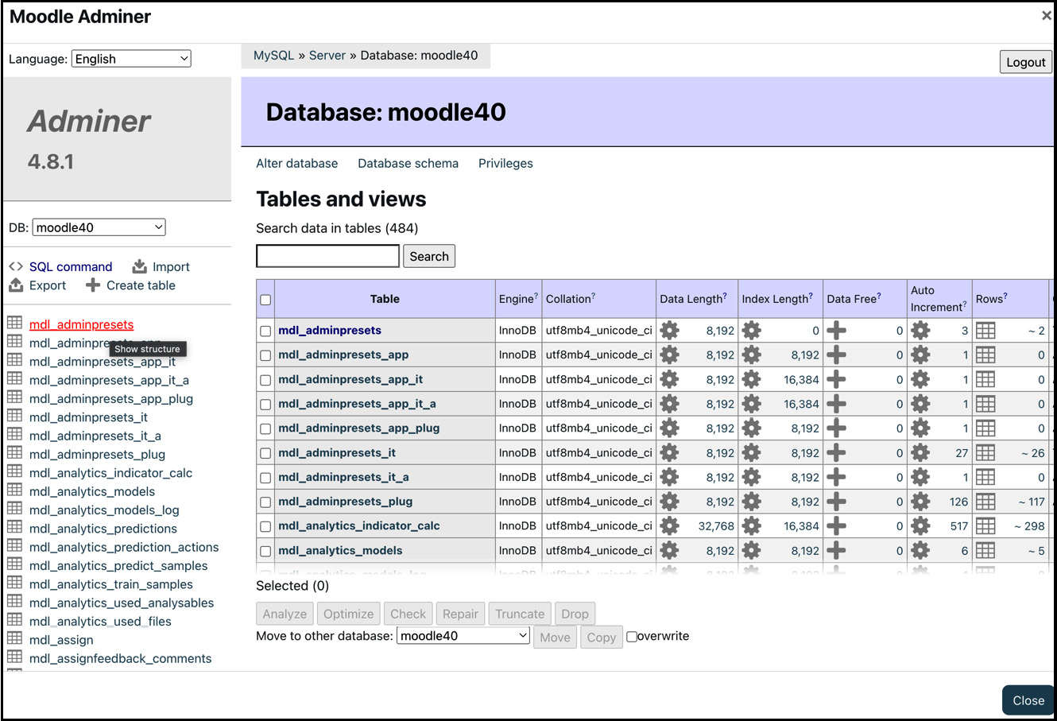This screenshot has width=1057, height=721.
Task: Check the mdl_adminpresets_app row checkbox
Action: click(265, 355)
